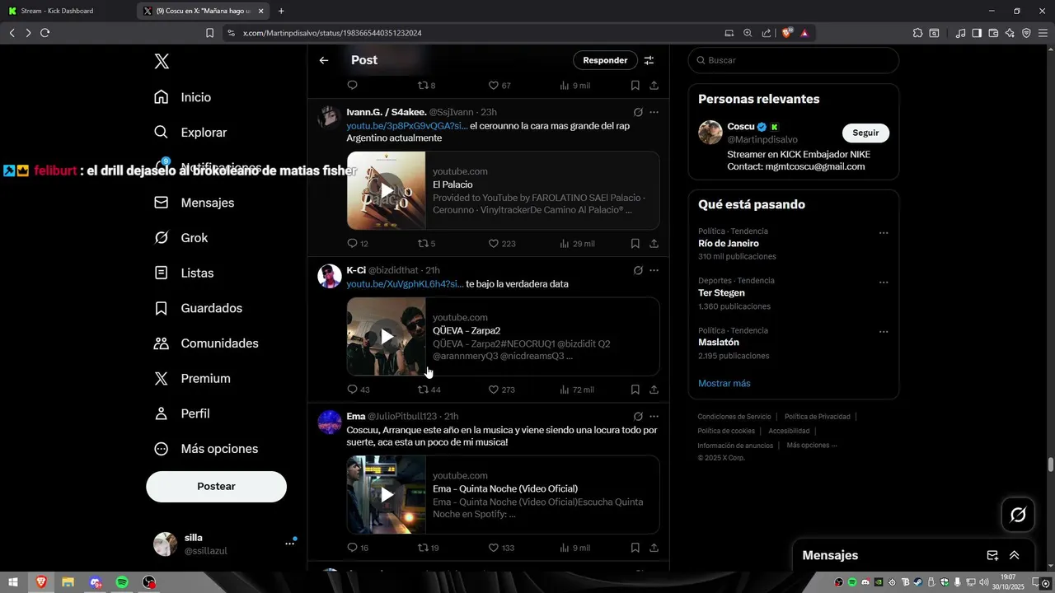Click the Buscar search field
Viewport: 1055px width, 593px height.
pos(794,60)
